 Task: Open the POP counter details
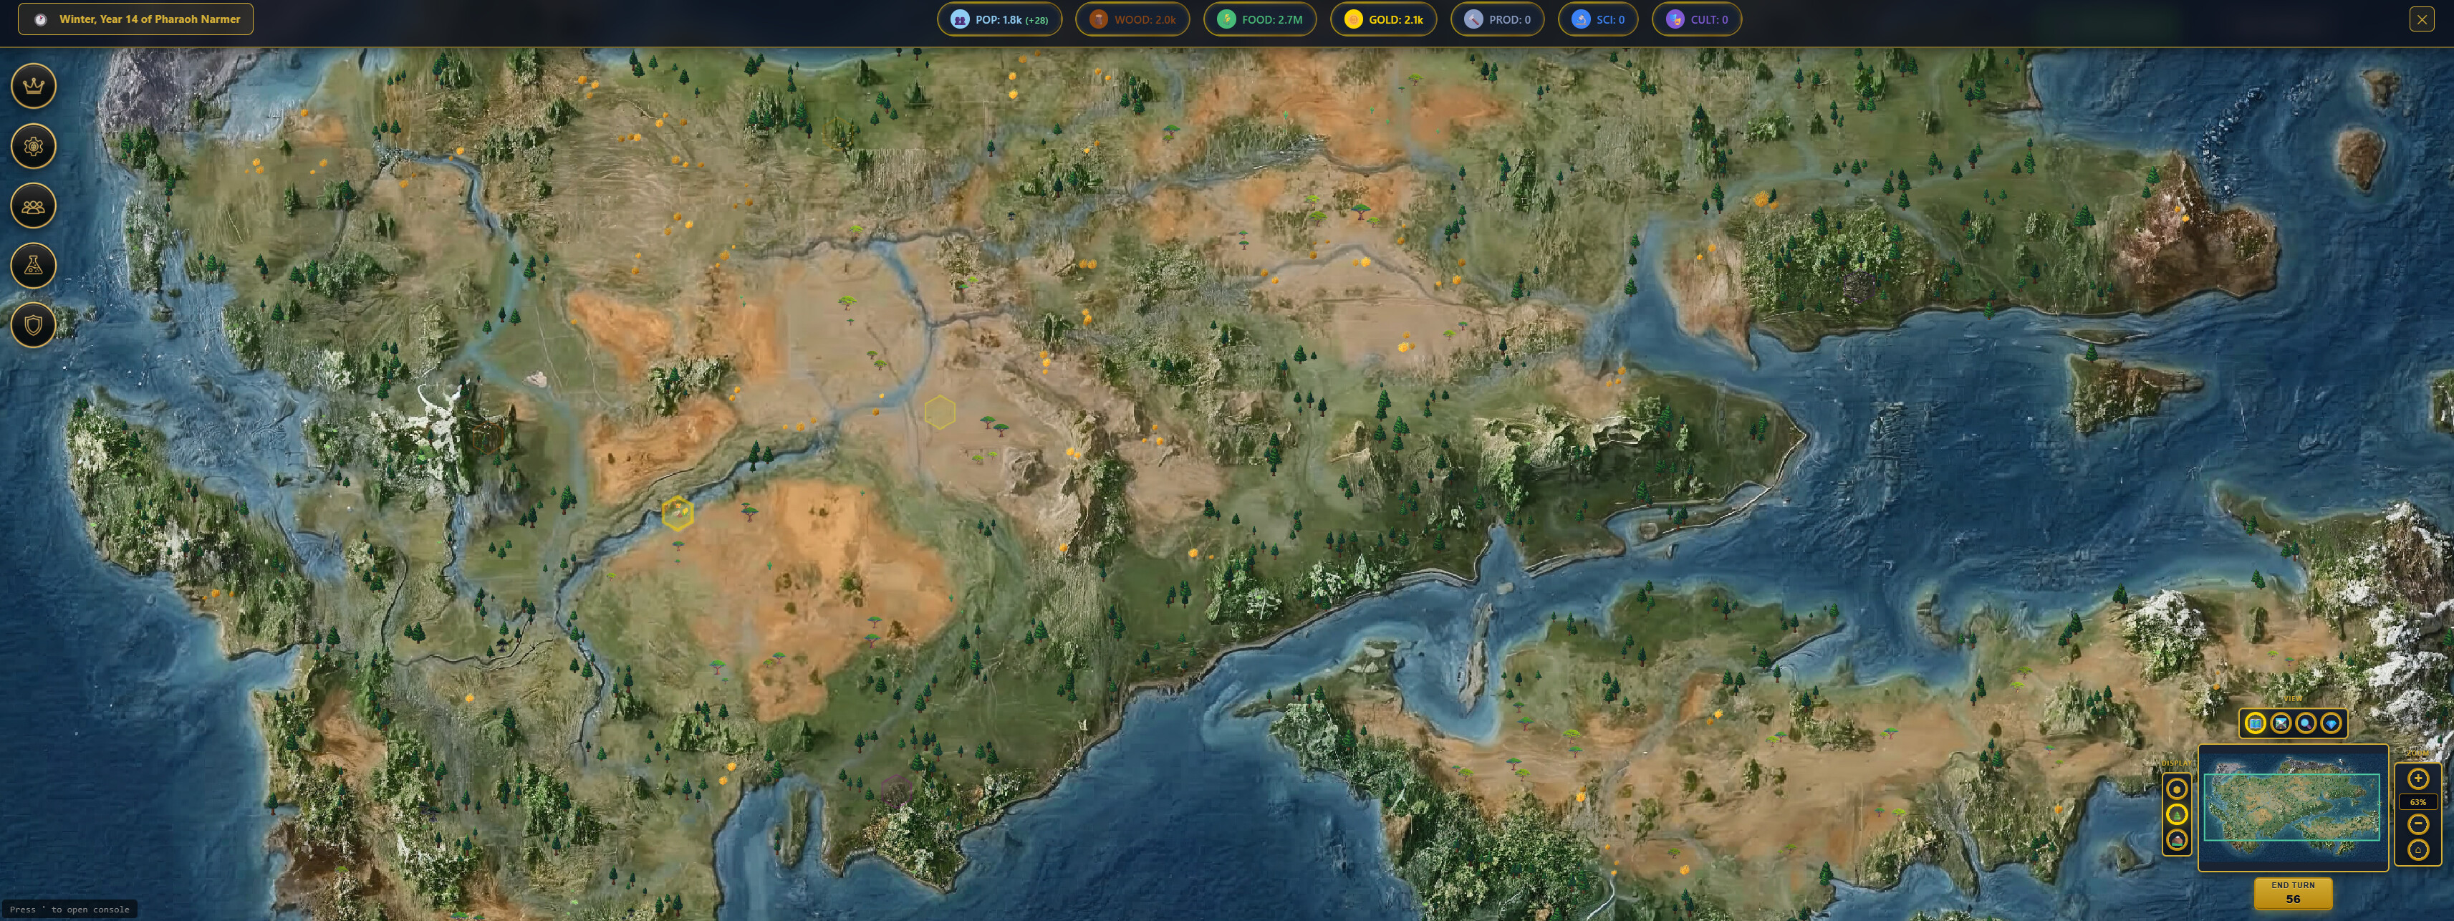click(x=1000, y=19)
